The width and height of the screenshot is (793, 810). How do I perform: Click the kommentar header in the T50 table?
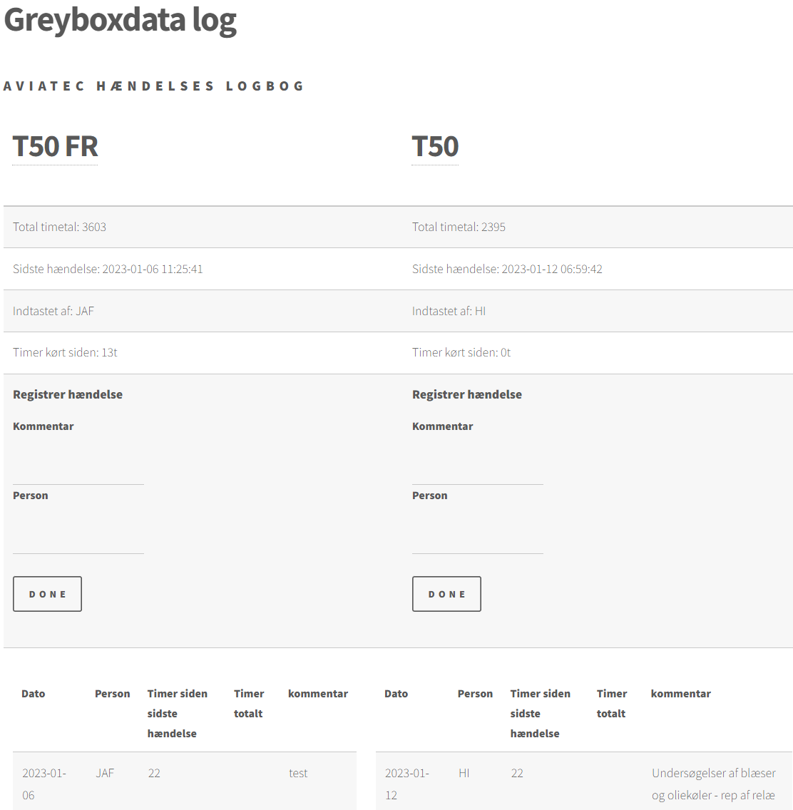click(680, 694)
